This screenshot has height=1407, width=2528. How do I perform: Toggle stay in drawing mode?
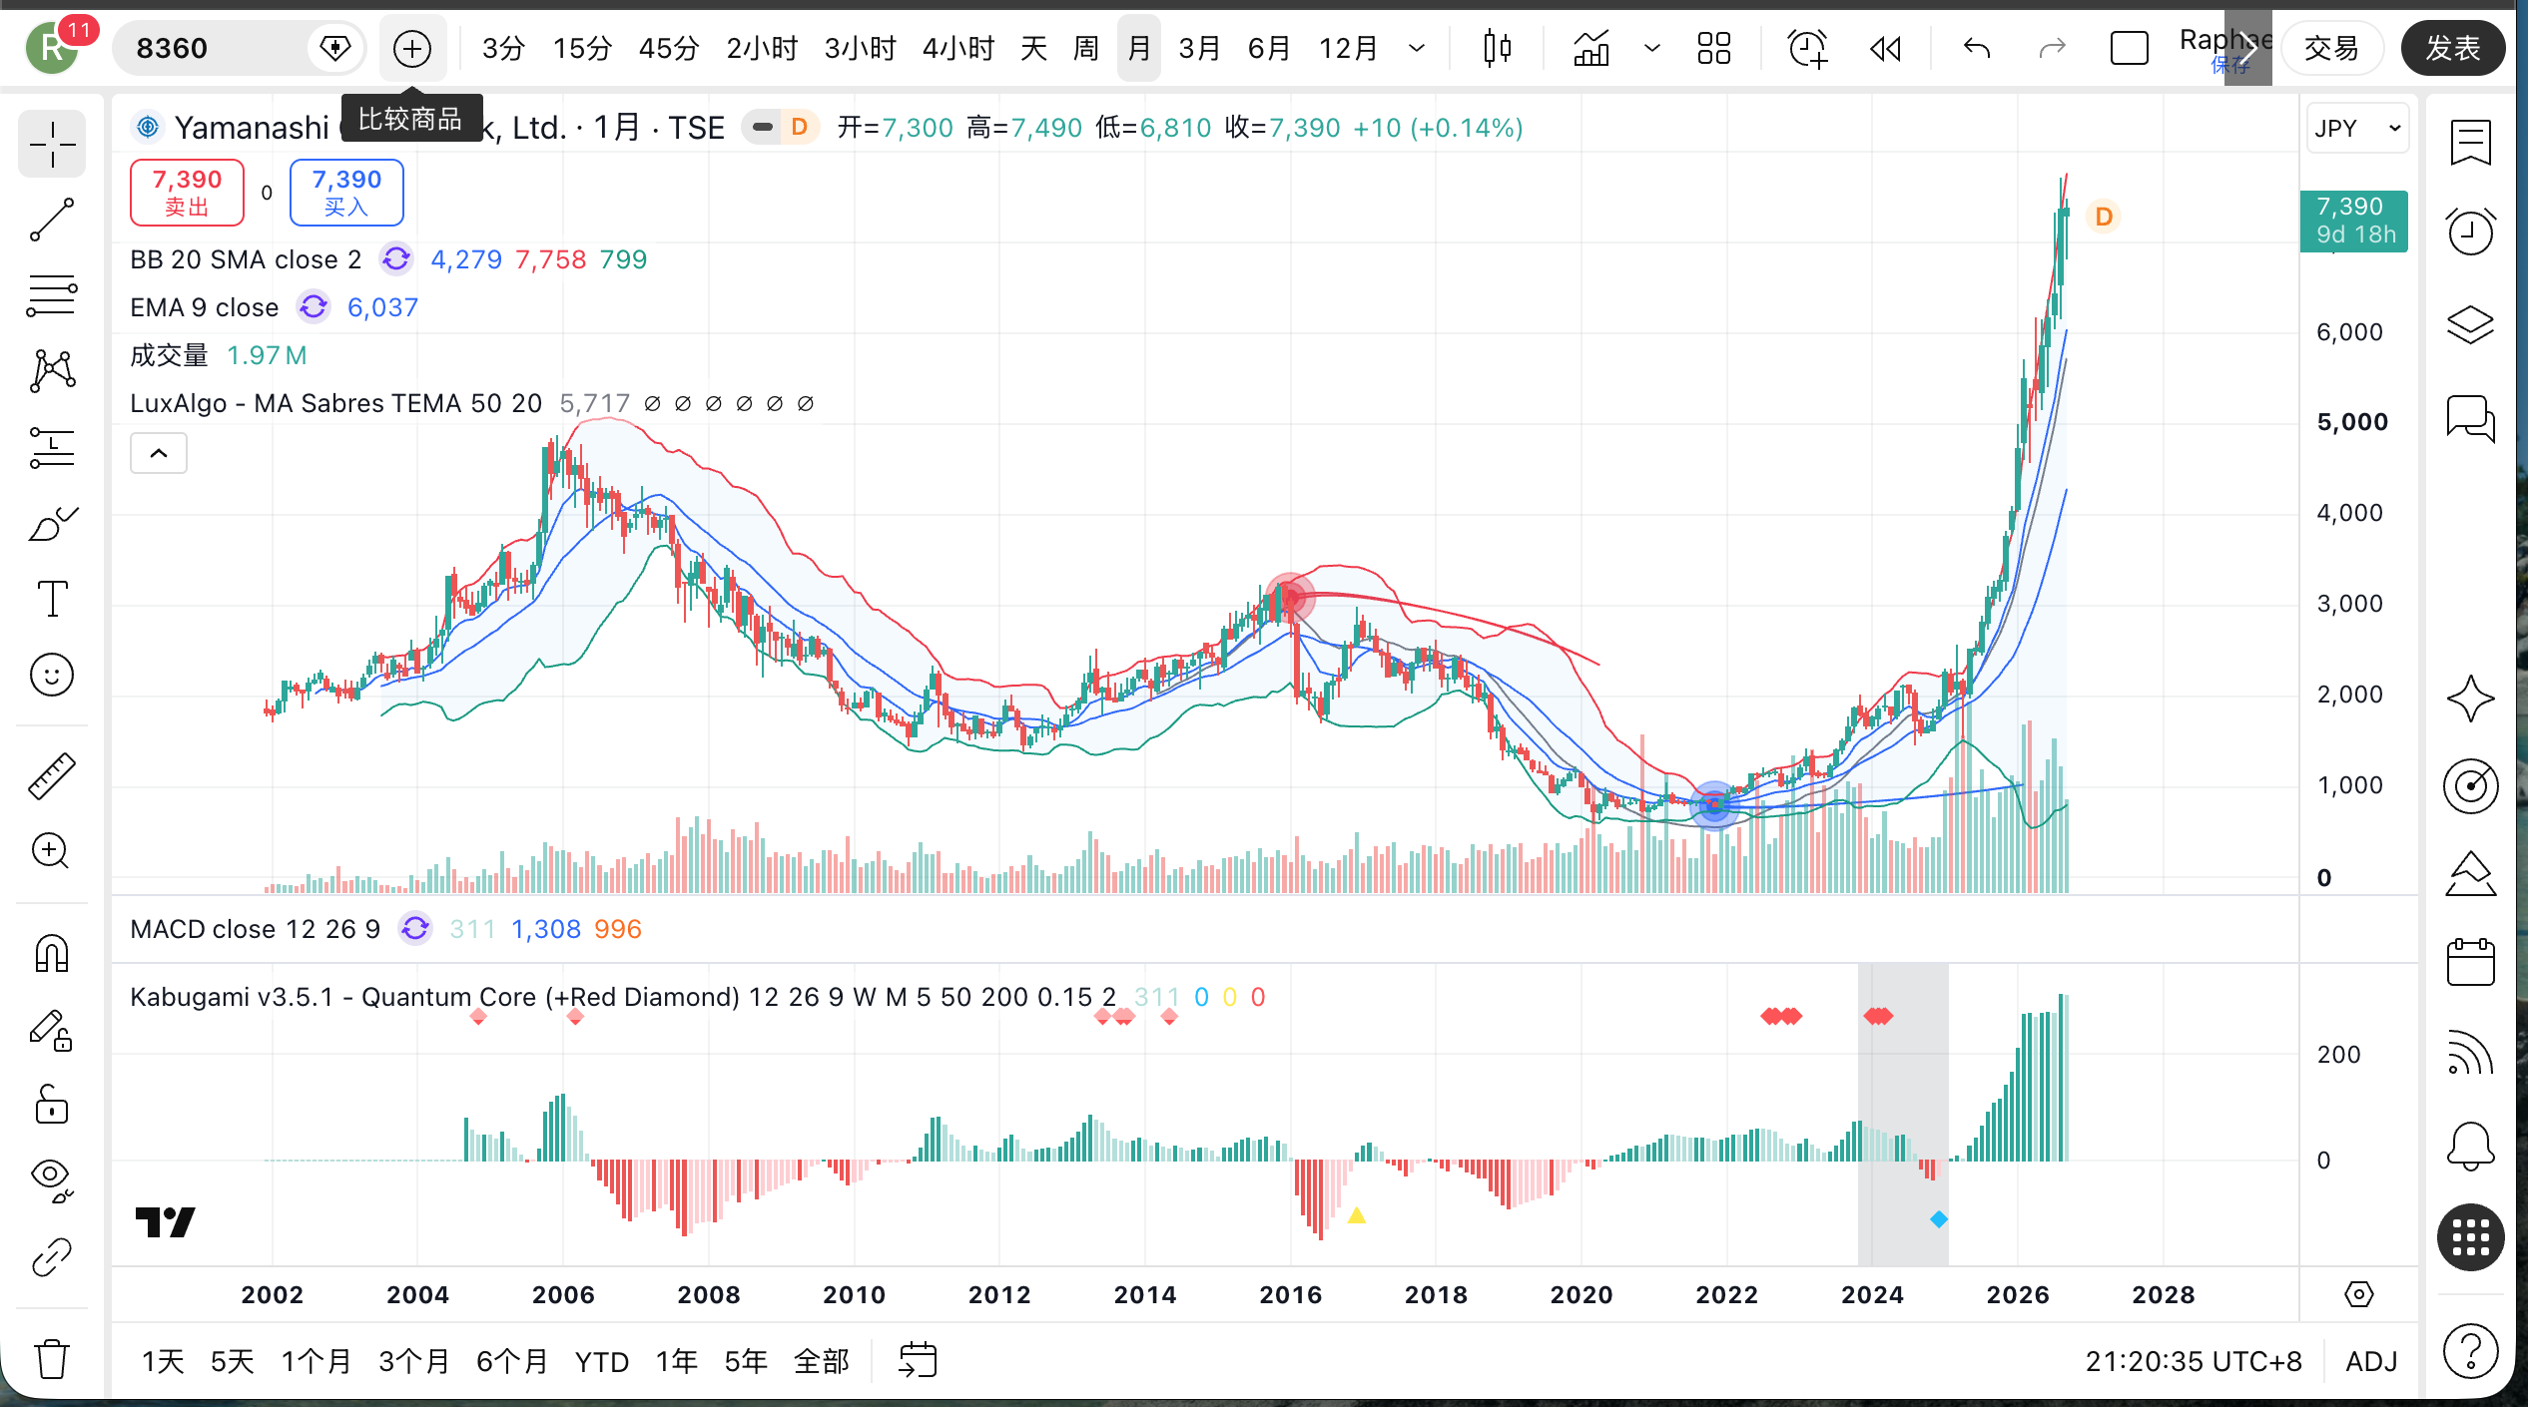point(52,1031)
